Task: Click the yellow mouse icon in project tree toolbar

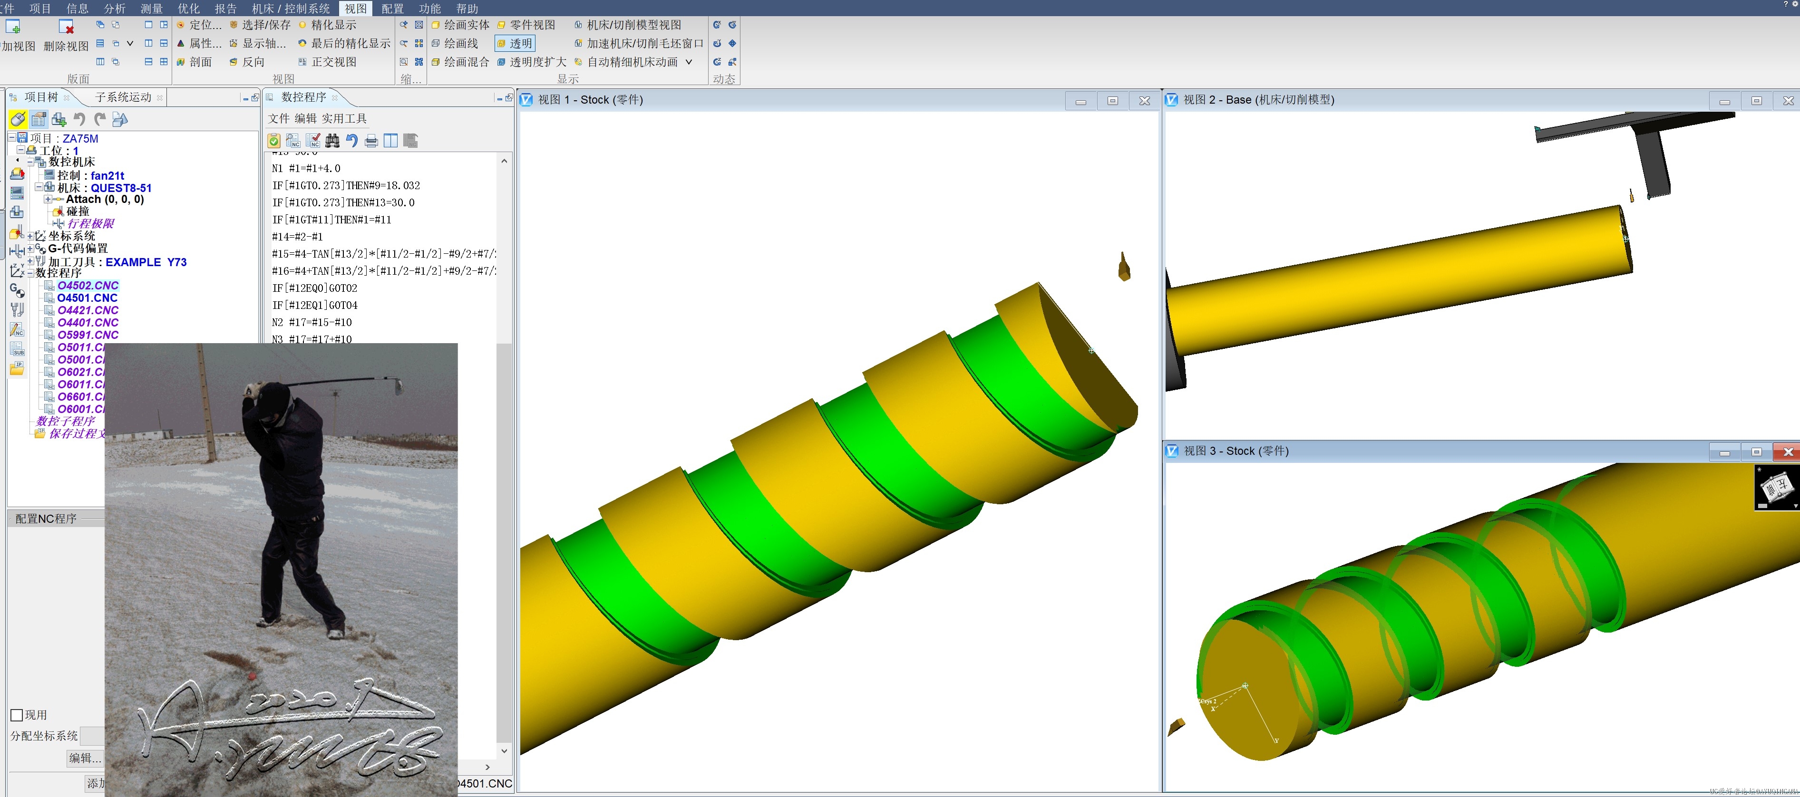Action: pyautogui.click(x=18, y=119)
